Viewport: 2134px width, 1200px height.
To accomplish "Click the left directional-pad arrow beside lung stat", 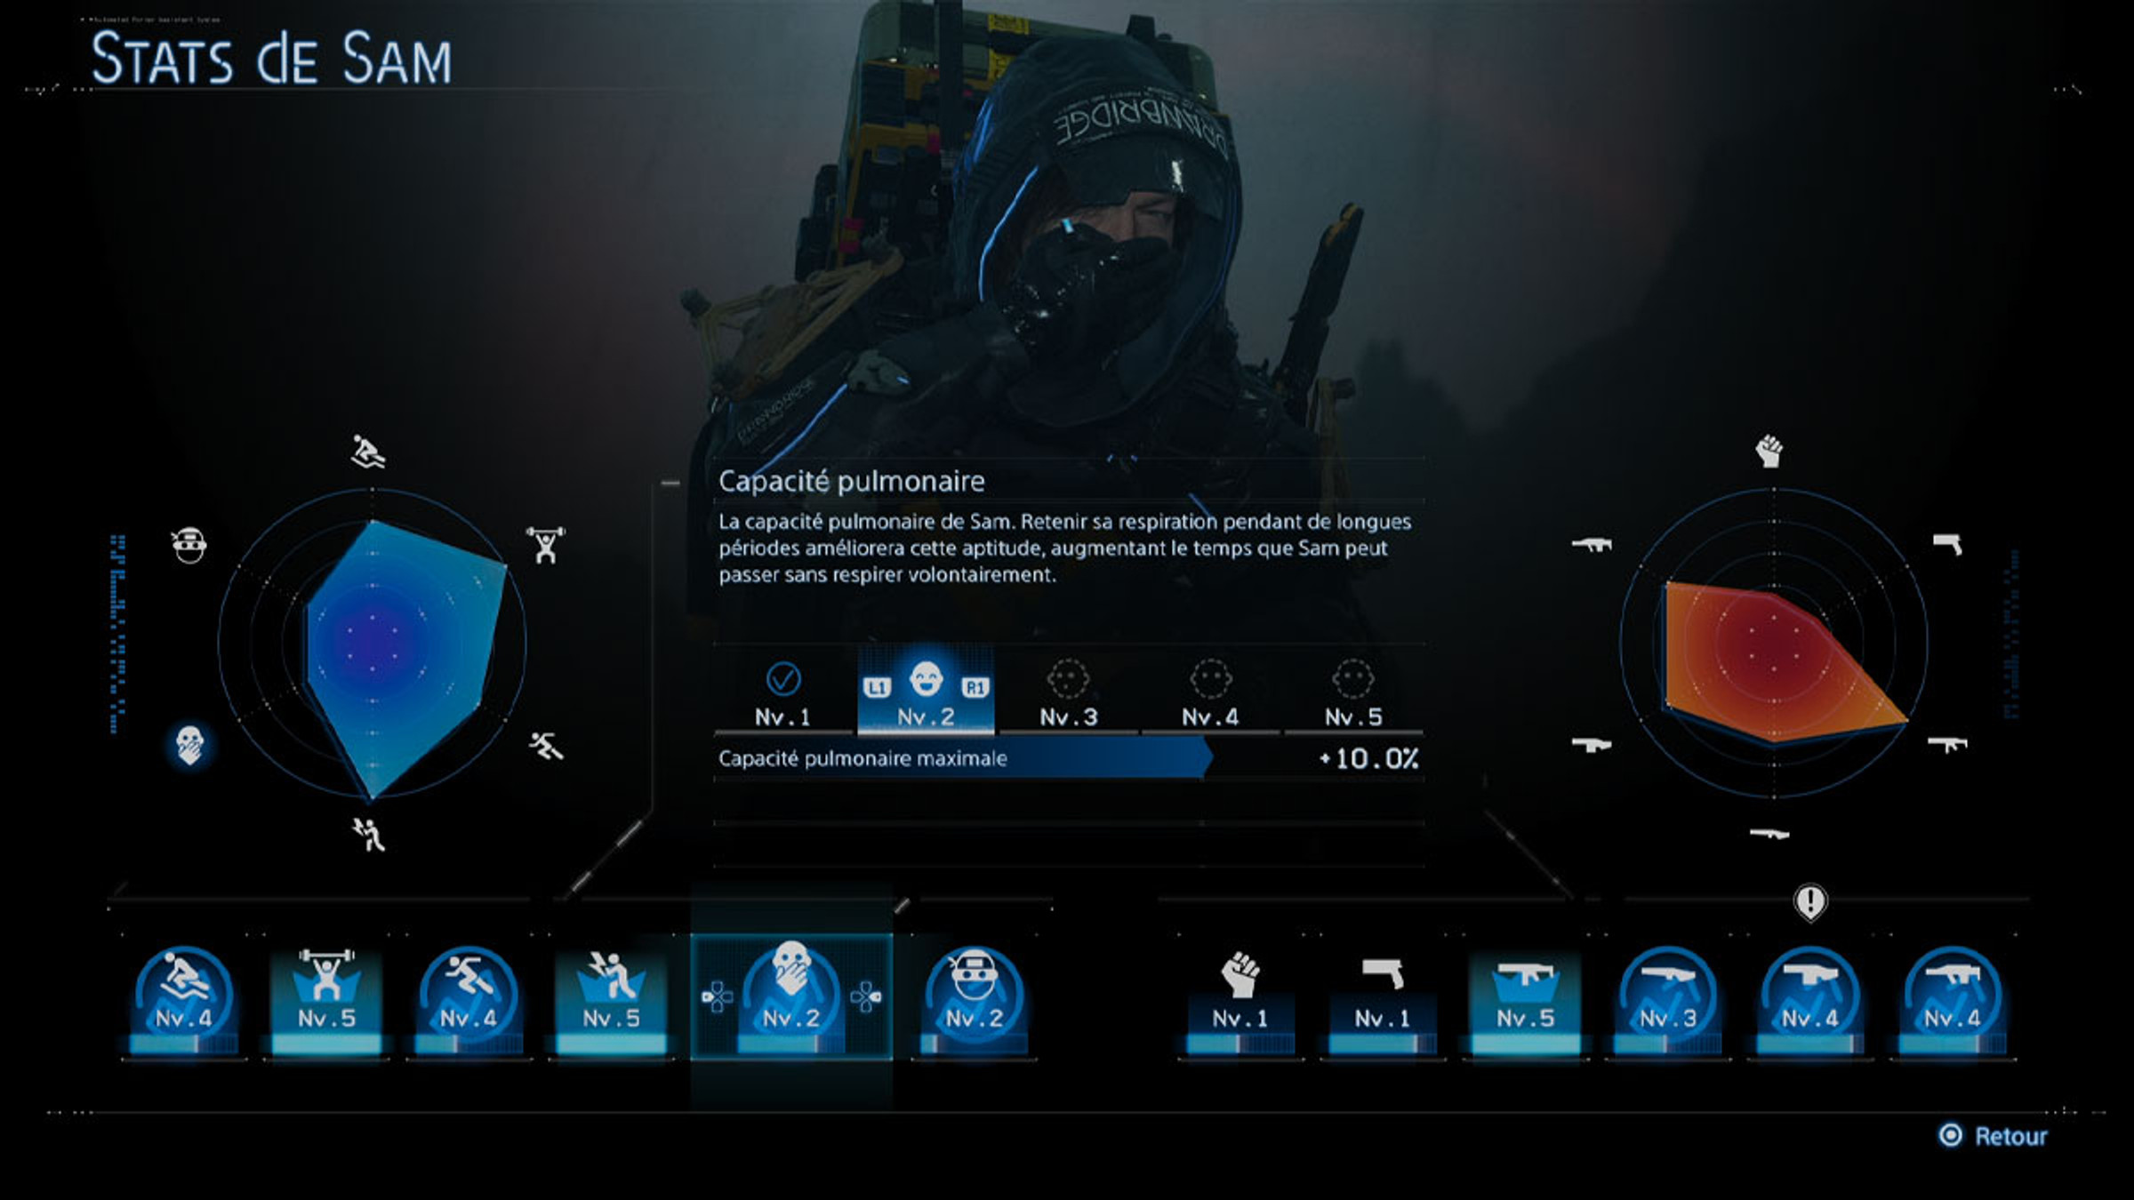I will pos(717,997).
